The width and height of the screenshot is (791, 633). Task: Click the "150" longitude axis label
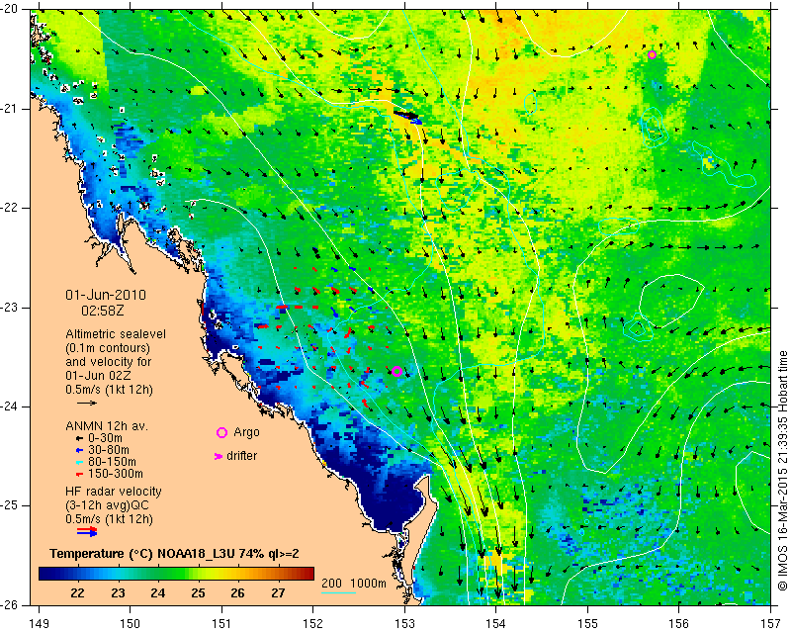click(x=130, y=624)
